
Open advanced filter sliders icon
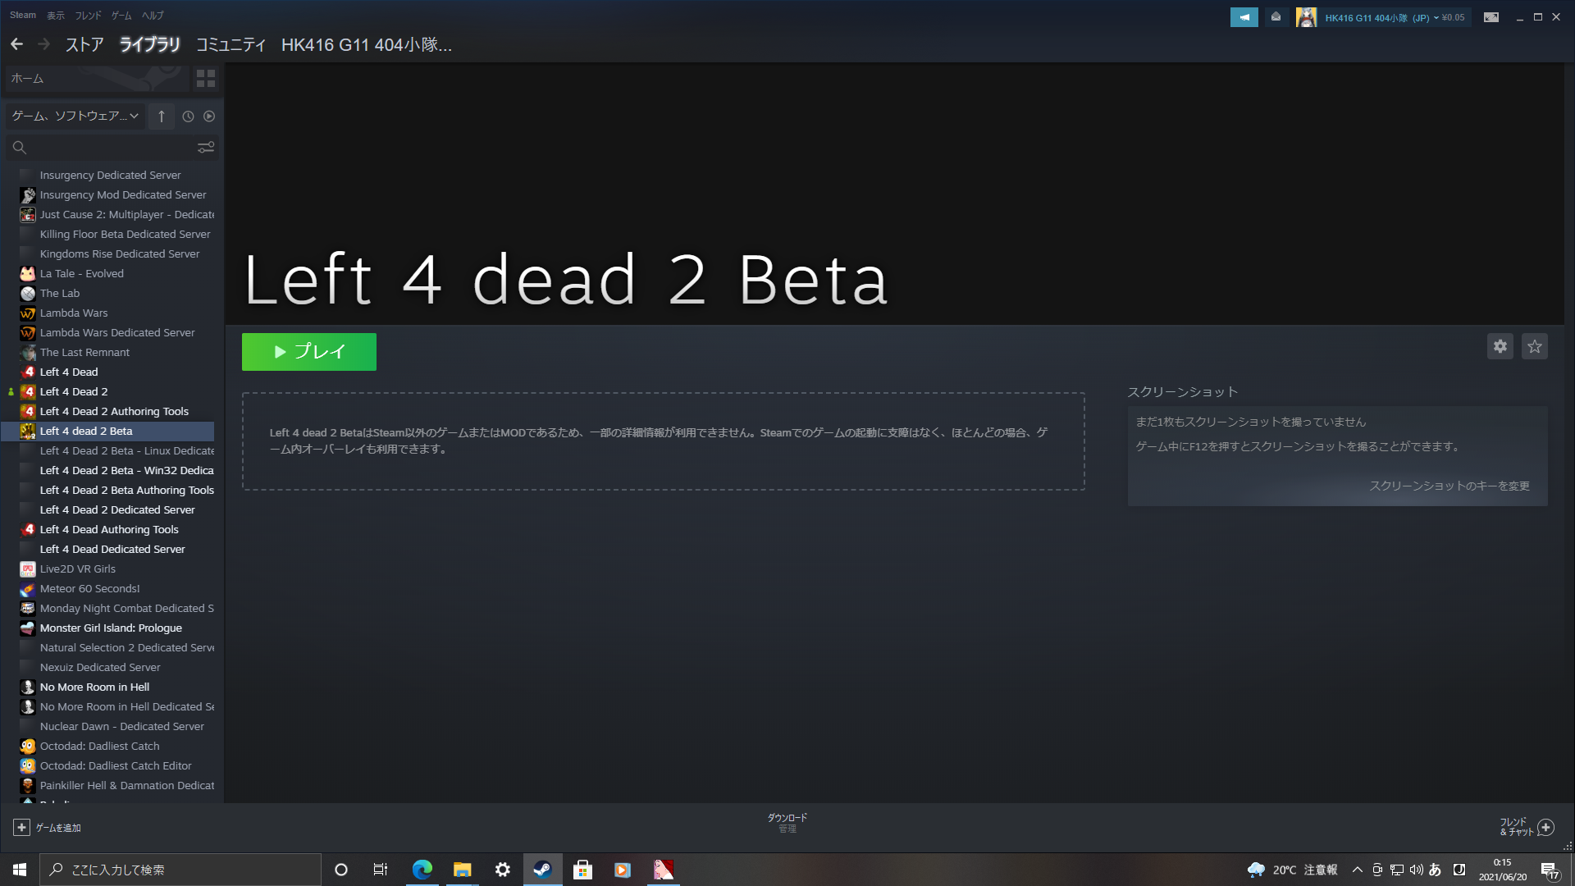point(205,147)
